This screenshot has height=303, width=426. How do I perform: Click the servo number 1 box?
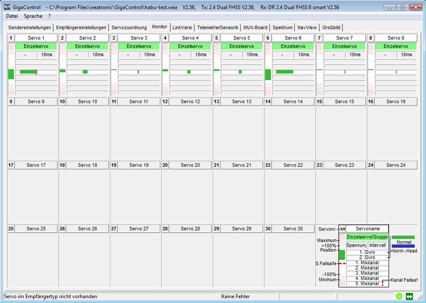[x=11, y=38]
